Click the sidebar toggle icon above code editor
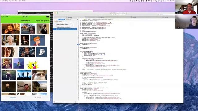 click(x=78, y=19)
